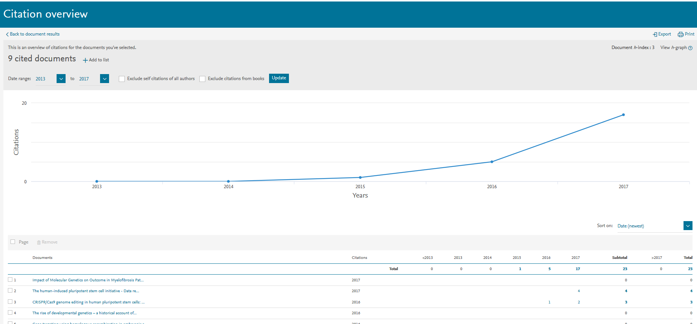Click the Print printer icon
The image size is (697, 324).
coord(681,34)
